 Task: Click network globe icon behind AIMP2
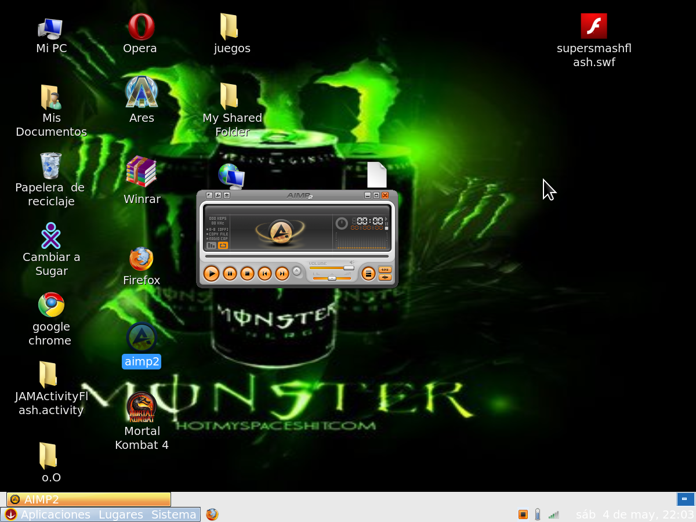tap(231, 176)
